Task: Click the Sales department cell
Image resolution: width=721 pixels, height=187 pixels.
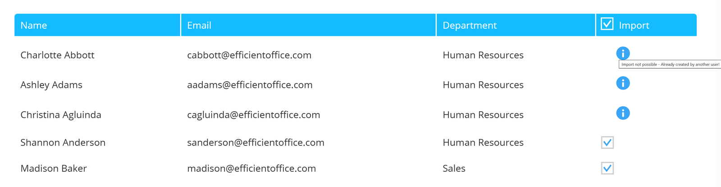Action: coord(454,169)
